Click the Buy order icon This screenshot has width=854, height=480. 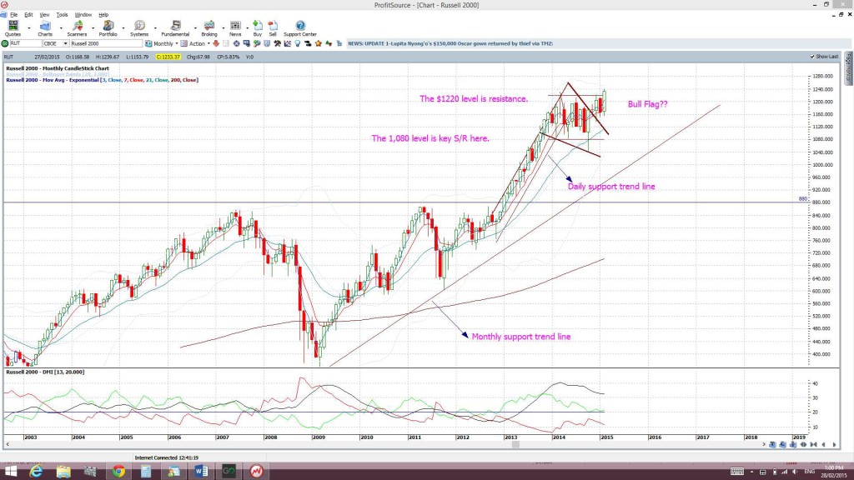[x=258, y=28]
